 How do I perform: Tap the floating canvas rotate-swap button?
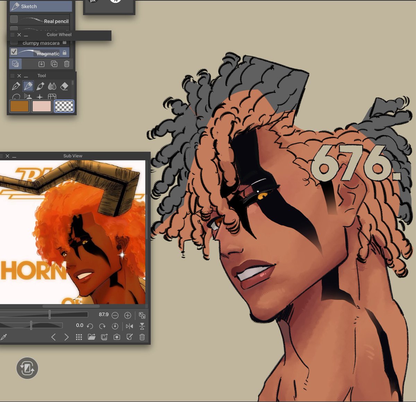point(27,368)
